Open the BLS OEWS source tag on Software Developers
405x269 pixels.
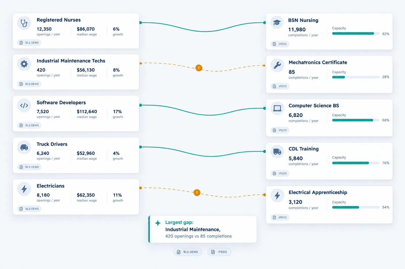[29, 125]
